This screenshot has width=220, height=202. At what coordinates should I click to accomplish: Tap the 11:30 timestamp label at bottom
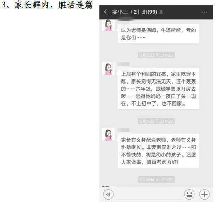click(x=156, y=180)
